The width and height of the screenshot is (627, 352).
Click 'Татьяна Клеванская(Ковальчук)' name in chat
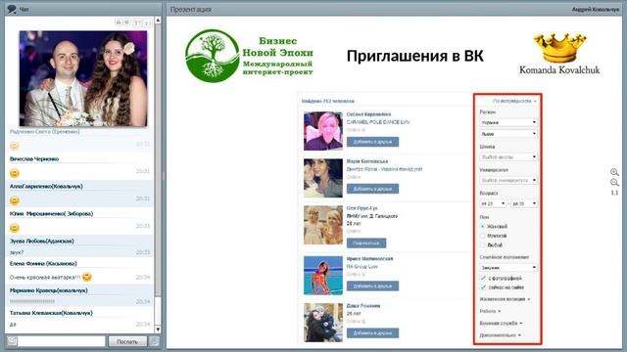[51, 313]
